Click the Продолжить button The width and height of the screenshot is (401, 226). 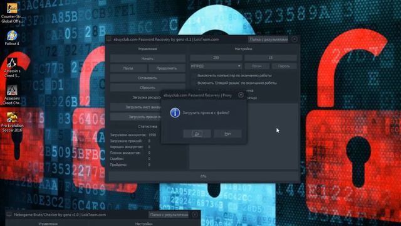(167, 68)
